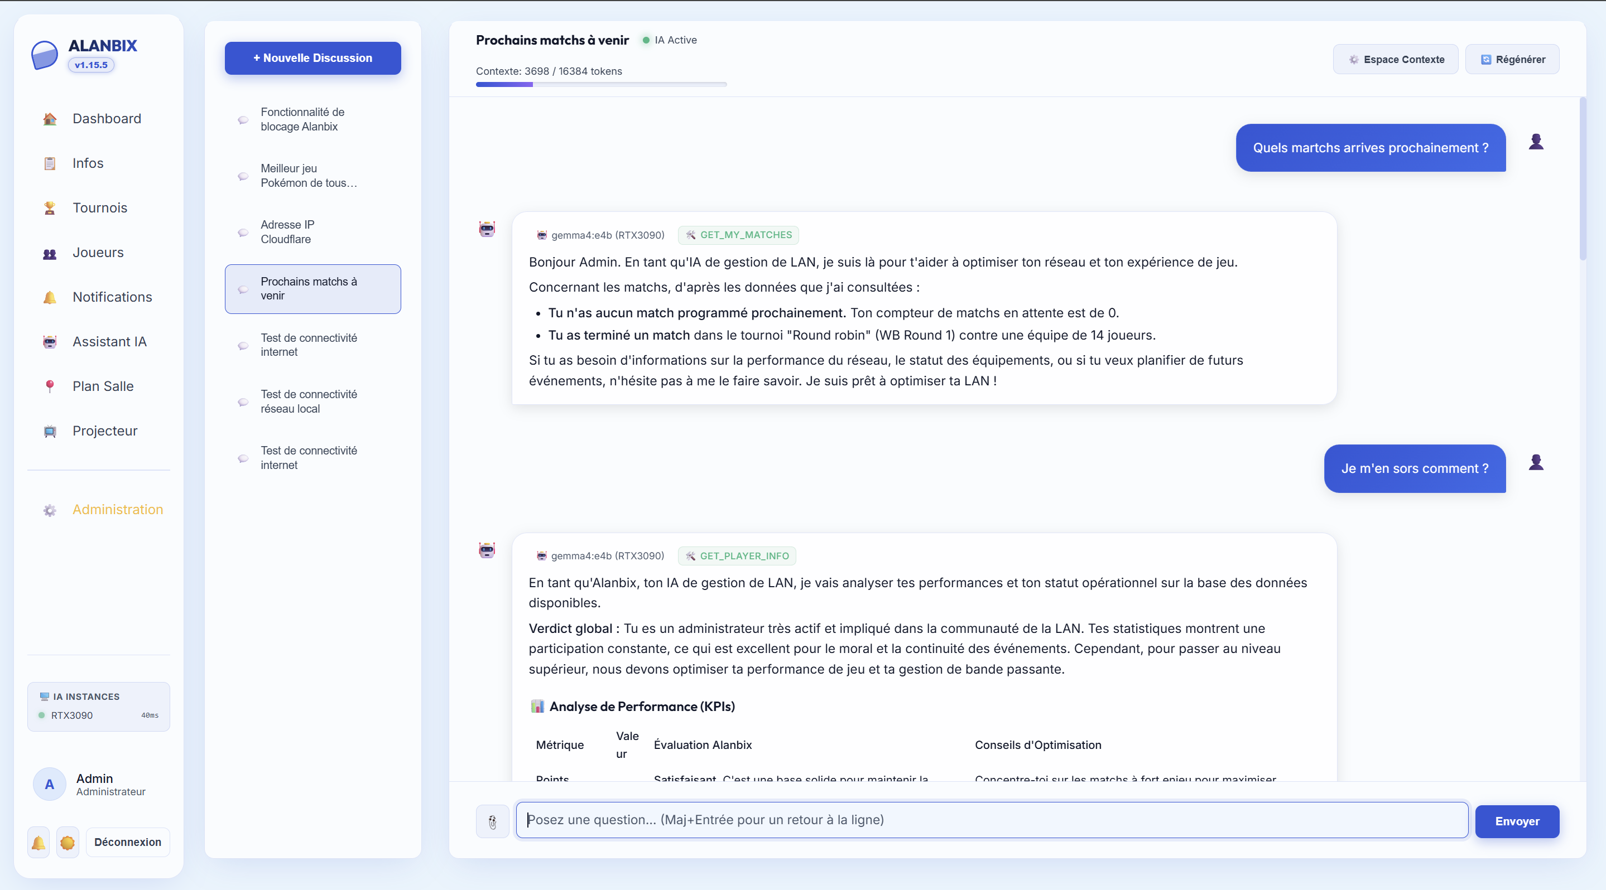Click the bot avatar of GET_MY_MATCHES reply
Image resolution: width=1606 pixels, height=890 pixels.
pos(487,229)
